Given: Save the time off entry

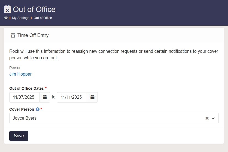Looking at the screenshot, I should (19, 136).
